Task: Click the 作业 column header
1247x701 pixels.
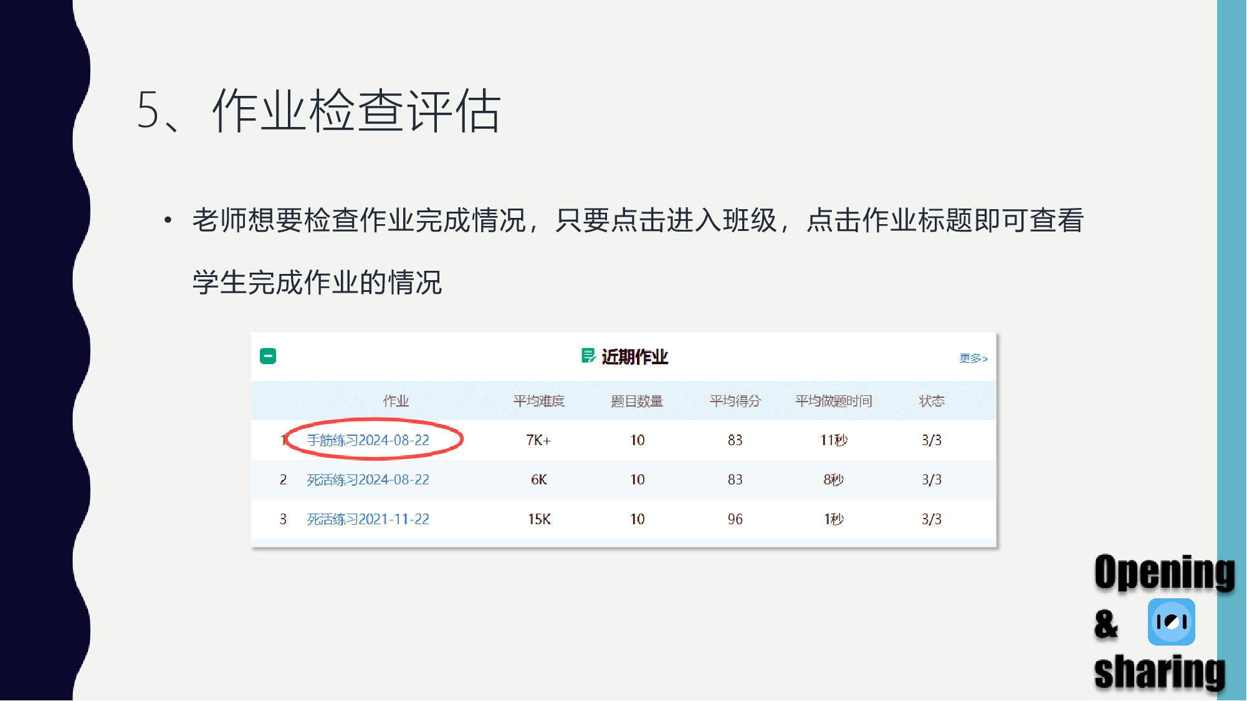Action: [396, 401]
